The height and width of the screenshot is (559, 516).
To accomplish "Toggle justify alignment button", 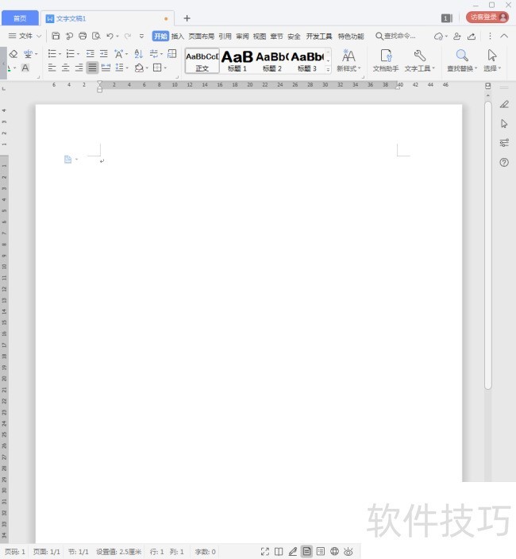I will click(92, 67).
